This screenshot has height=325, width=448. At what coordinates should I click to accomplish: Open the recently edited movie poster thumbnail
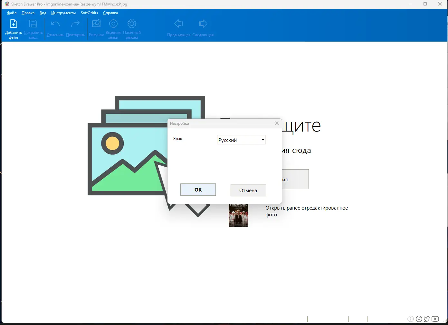(238, 215)
